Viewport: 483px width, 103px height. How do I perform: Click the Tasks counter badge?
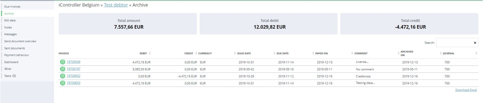coord(14,76)
